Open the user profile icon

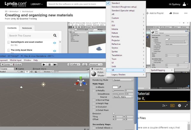(x=184, y=4)
